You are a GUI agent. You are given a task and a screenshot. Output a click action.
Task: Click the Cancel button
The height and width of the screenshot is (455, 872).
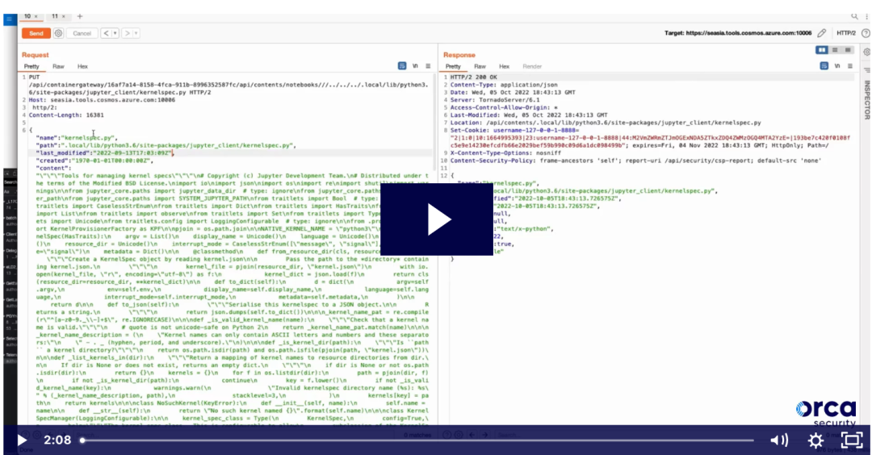82,33
